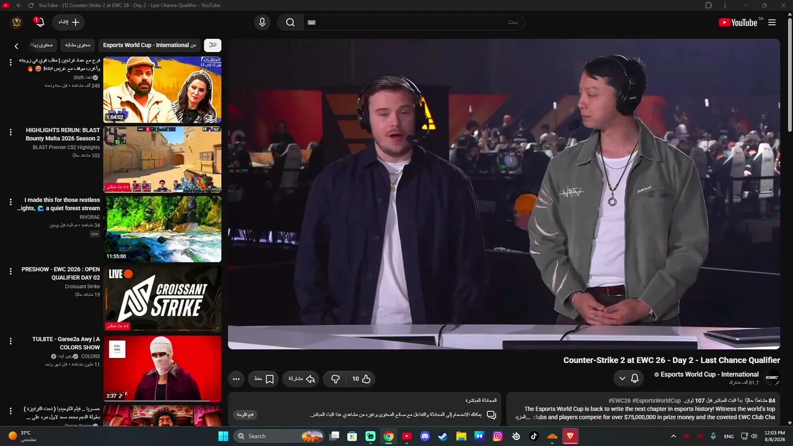Screen dimensions: 793x446
Task: Open the TUL8TE COLORS SHOW thumbnail
Action: click(162, 369)
